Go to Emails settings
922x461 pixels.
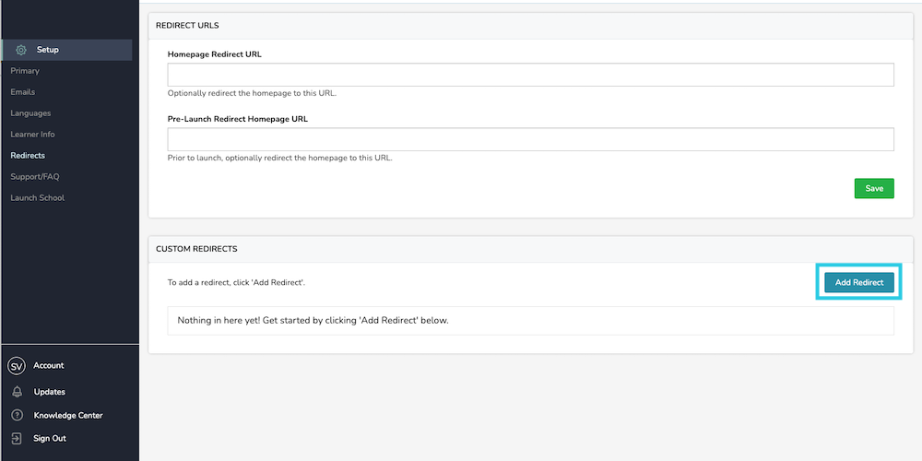pos(23,91)
